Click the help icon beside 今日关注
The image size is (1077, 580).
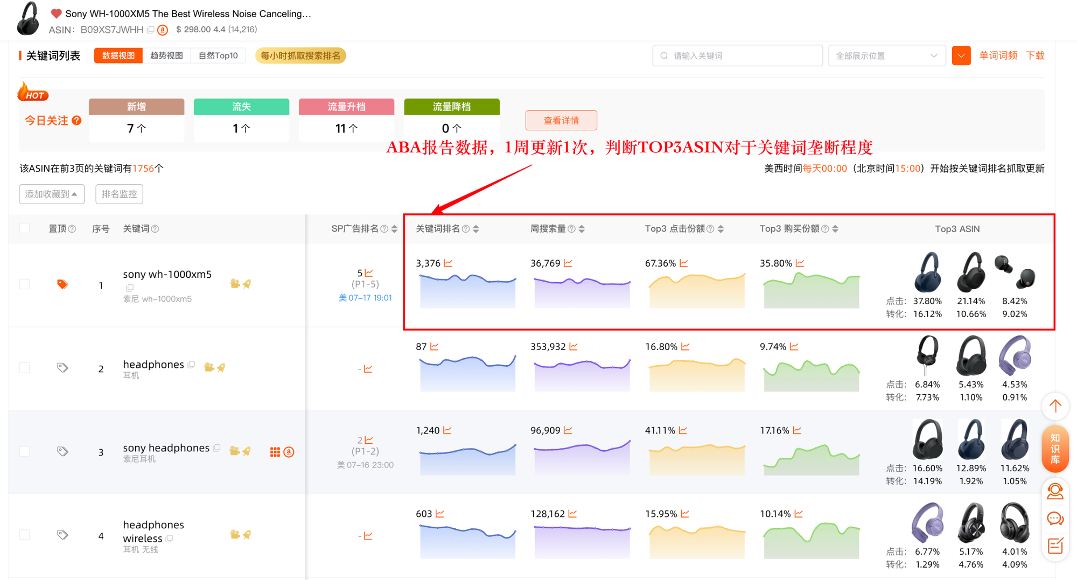point(77,120)
